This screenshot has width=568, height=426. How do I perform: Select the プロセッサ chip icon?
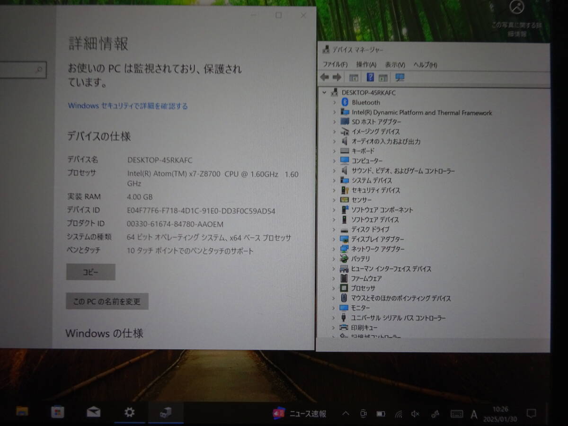(x=345, y=288)
